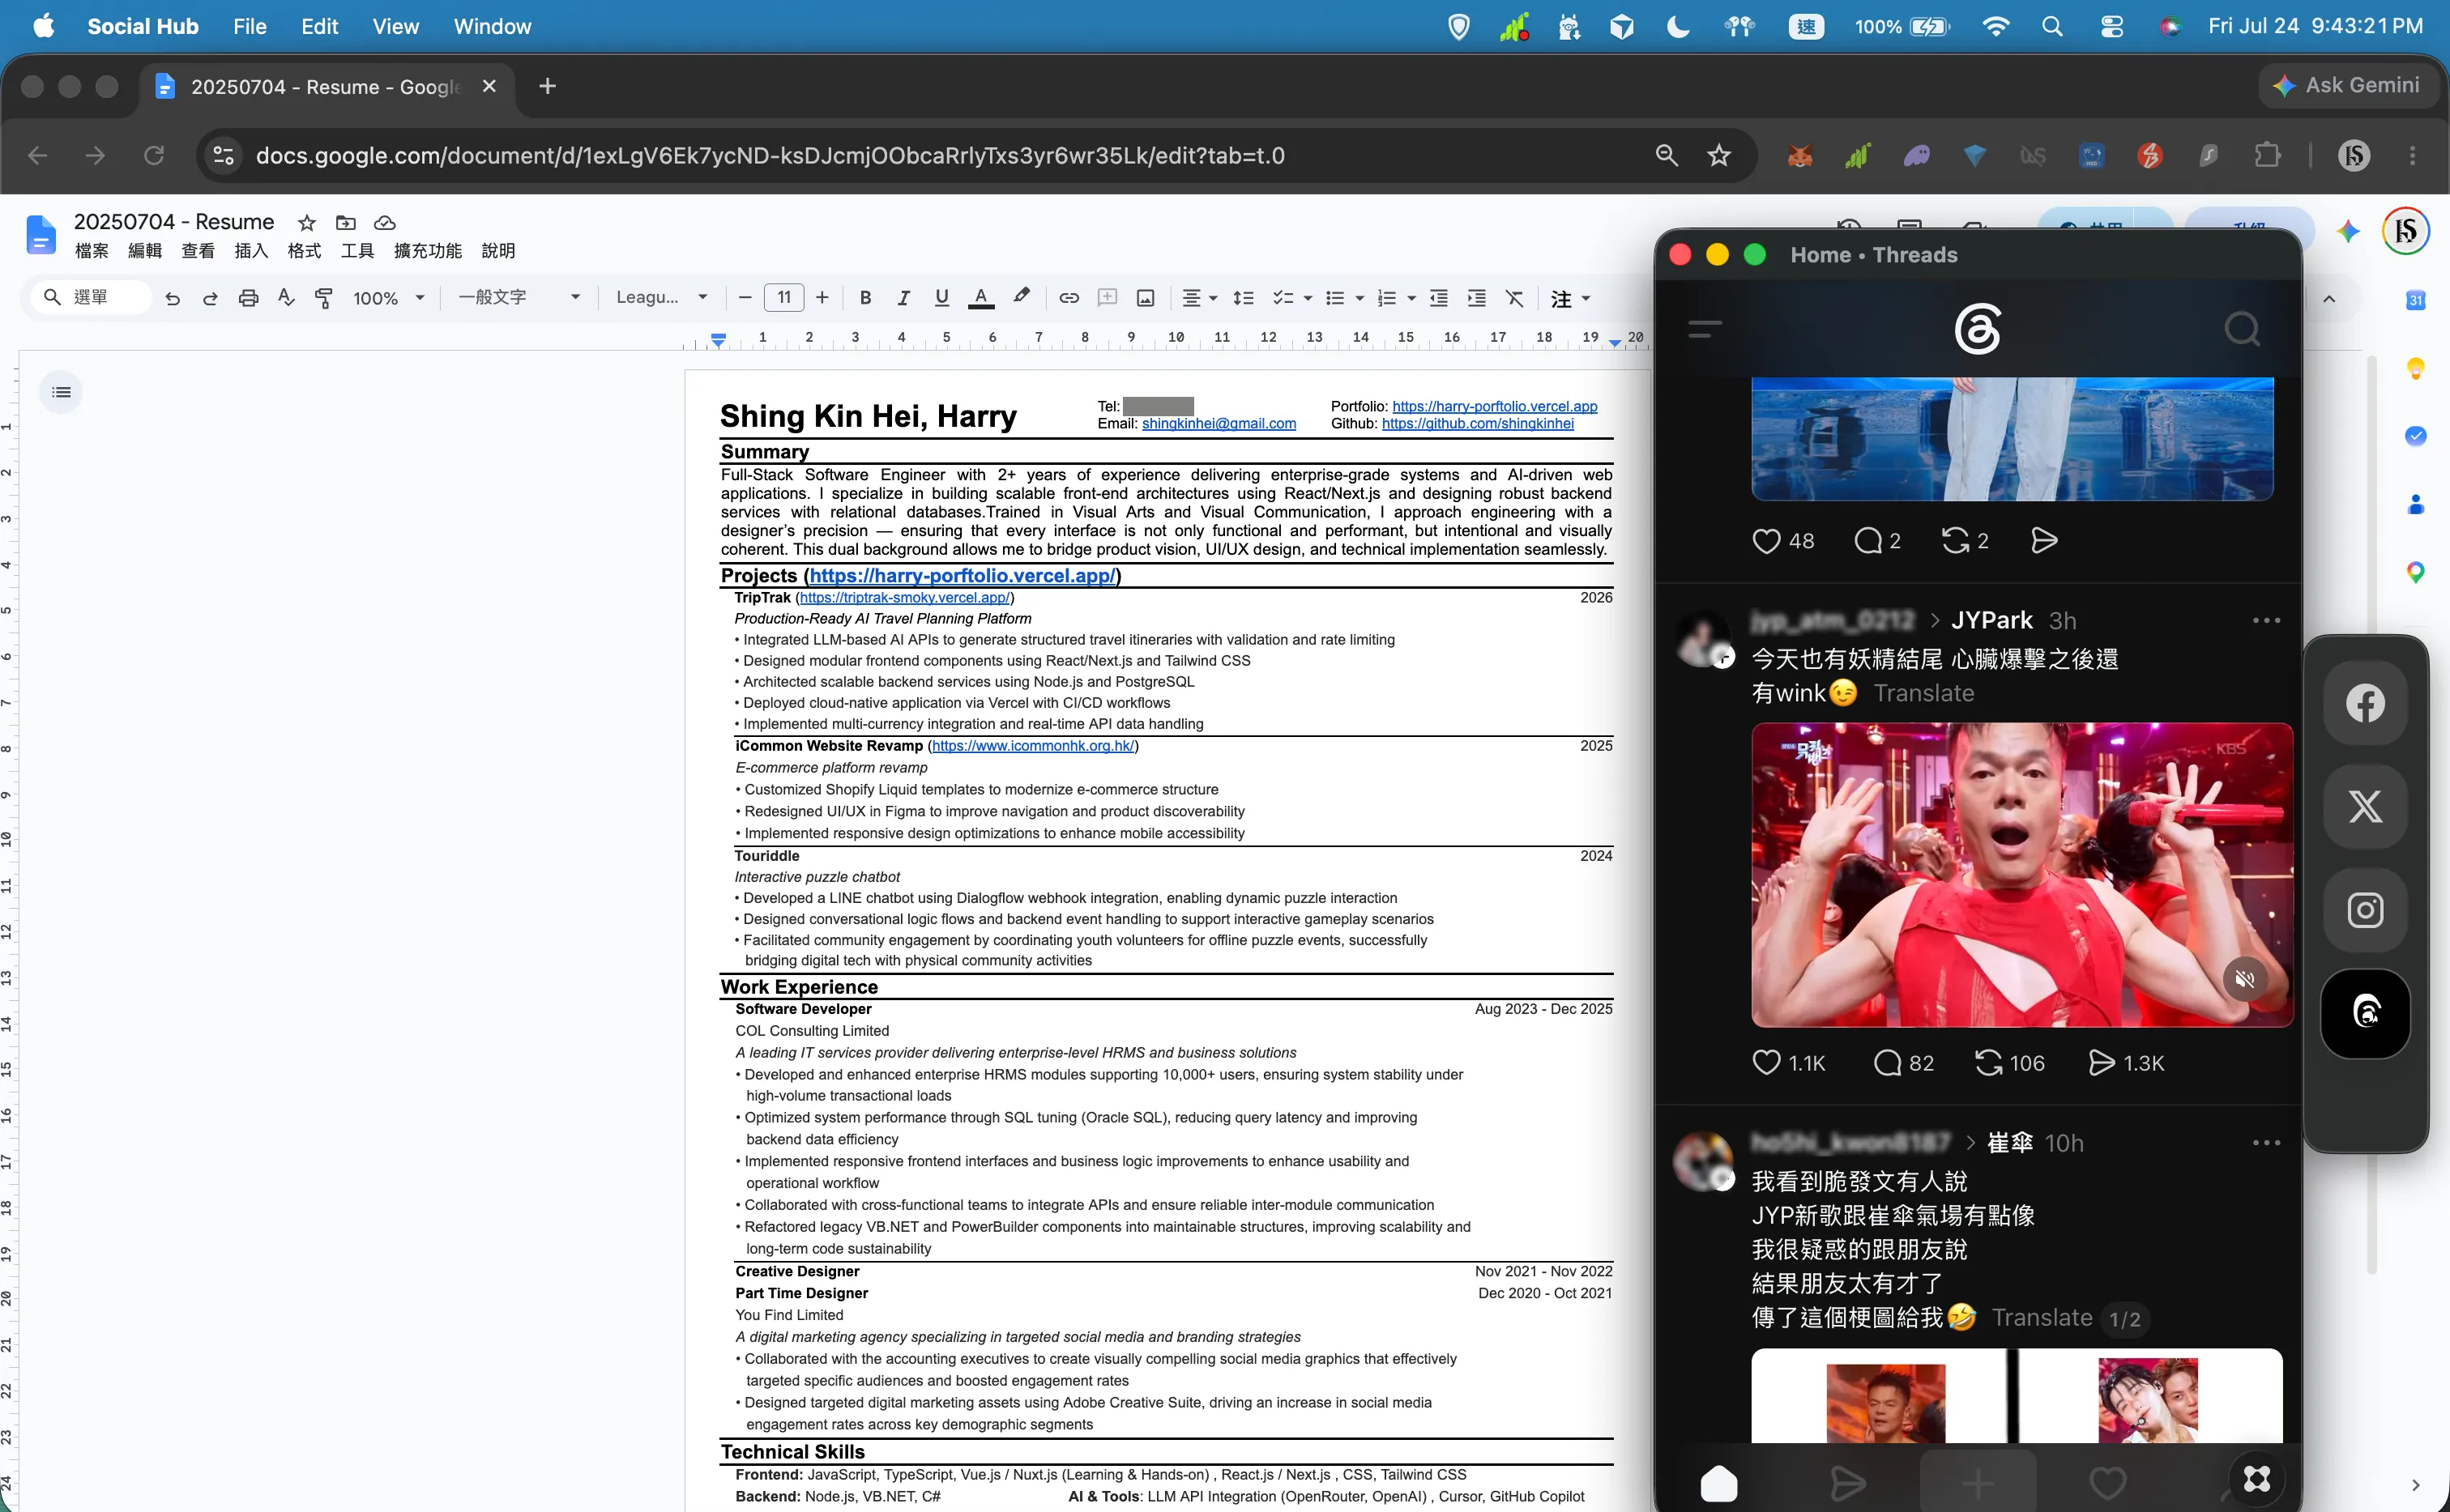Open highlight color marker tool

(x=1022, y=297)
